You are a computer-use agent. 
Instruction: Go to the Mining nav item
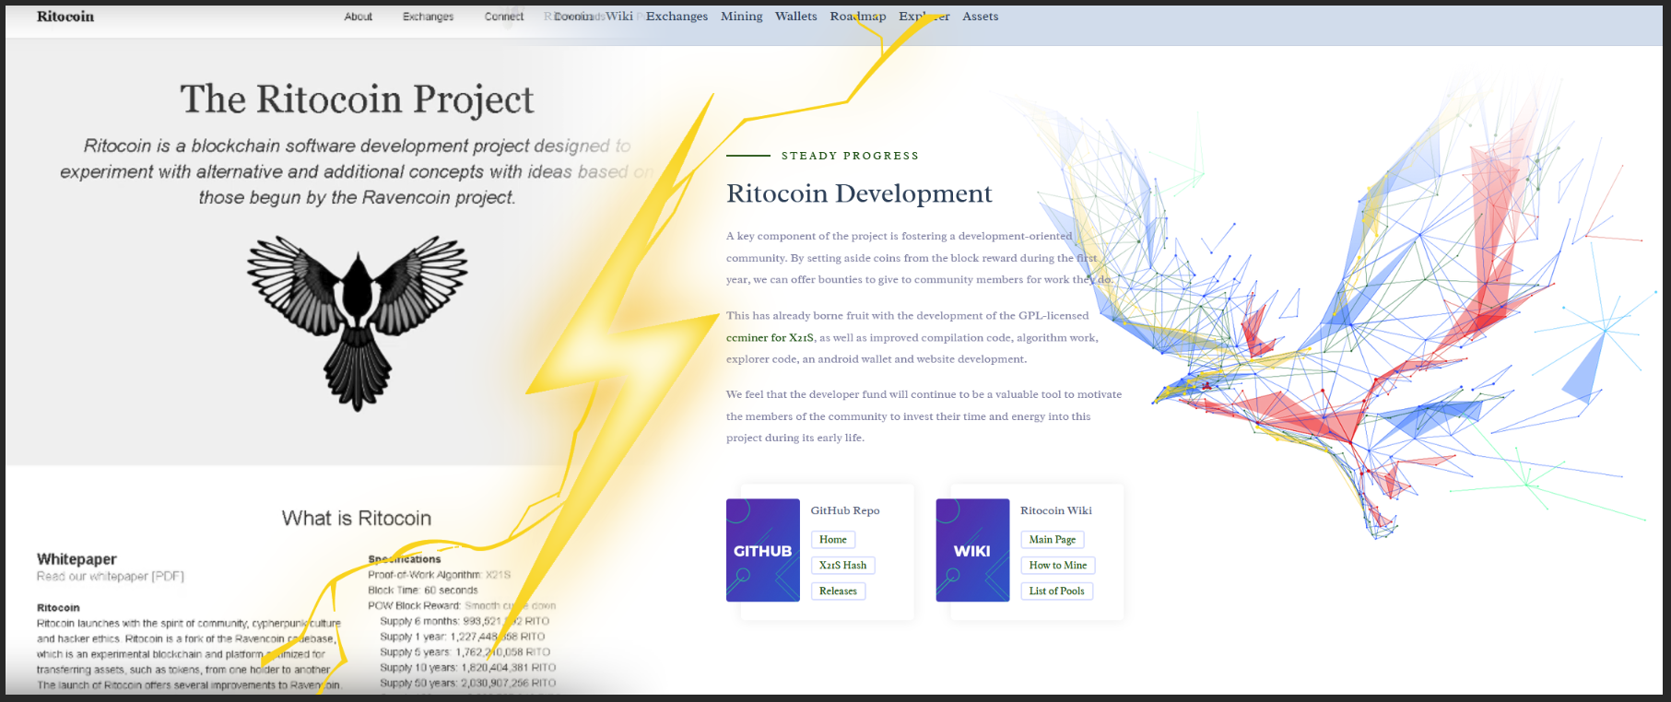[x=742, y=17]
